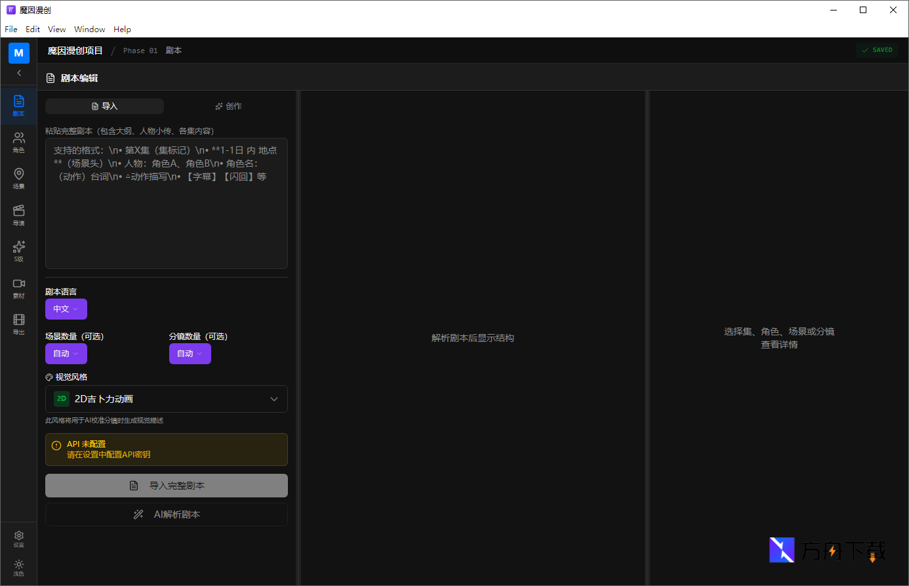
Task: Click the 导入完整剧本 button
Action: [166, 486]
